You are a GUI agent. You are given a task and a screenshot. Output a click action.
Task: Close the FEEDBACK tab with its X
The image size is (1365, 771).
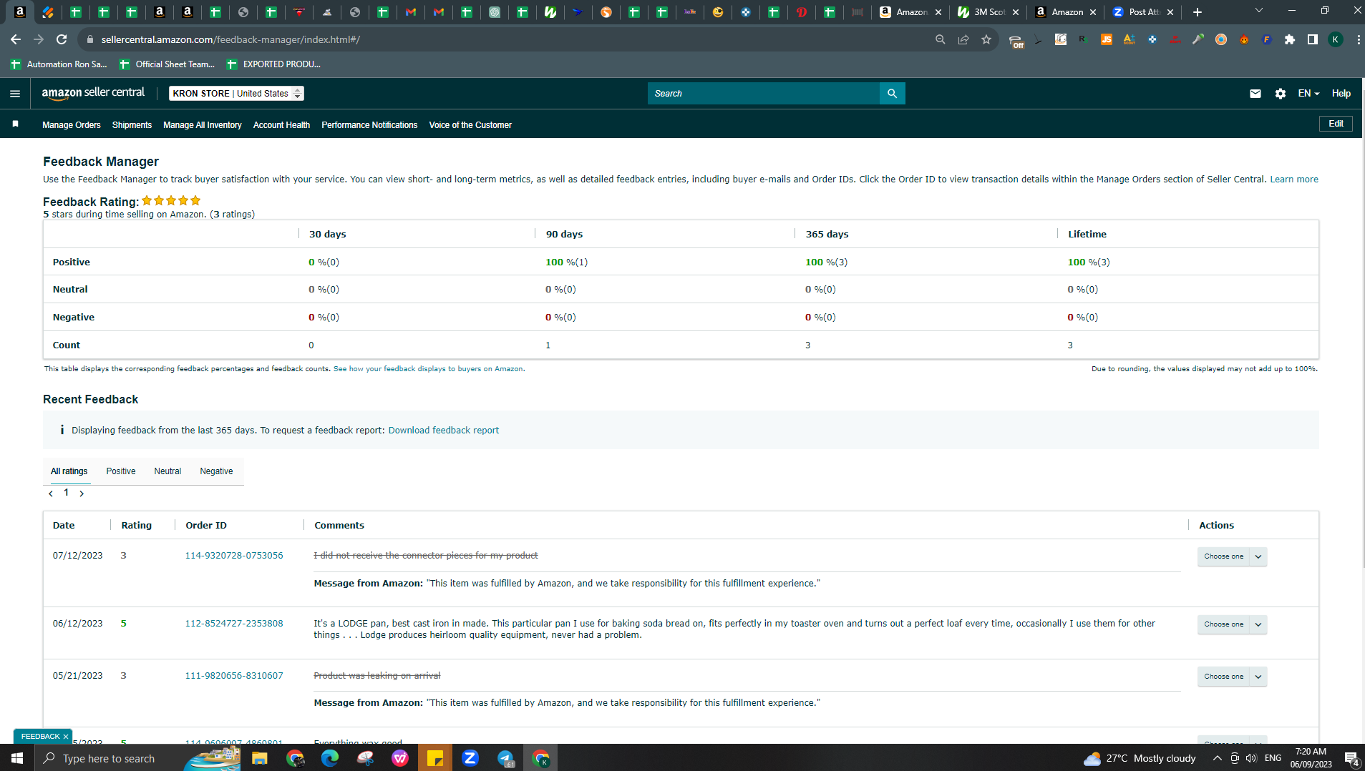[66, 737]
